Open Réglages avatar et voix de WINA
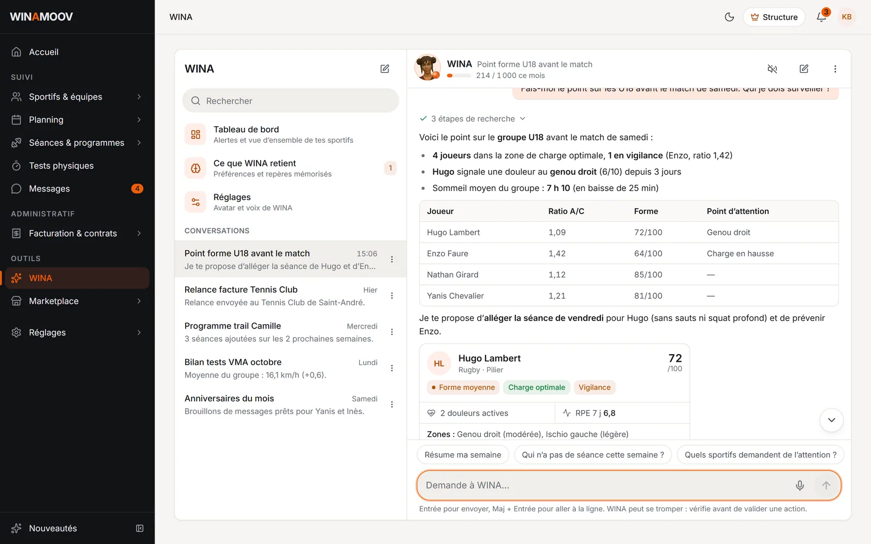The width and height of the screenshot is (871, 544). pos(290,202)
